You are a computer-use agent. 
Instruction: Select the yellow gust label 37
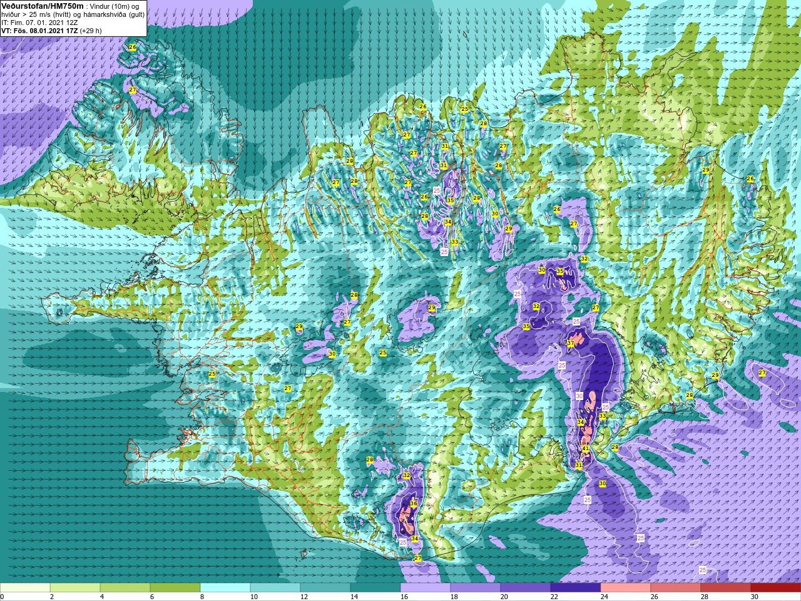coord(571,344)
